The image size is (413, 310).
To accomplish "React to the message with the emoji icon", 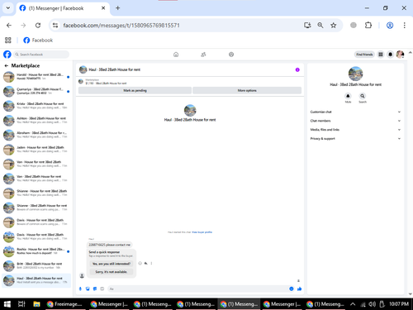I will [x=140, y=263].
